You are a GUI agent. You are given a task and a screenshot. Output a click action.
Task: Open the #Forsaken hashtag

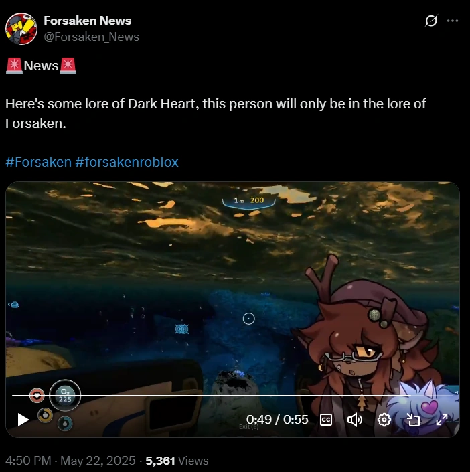click(x=39, y=162)
